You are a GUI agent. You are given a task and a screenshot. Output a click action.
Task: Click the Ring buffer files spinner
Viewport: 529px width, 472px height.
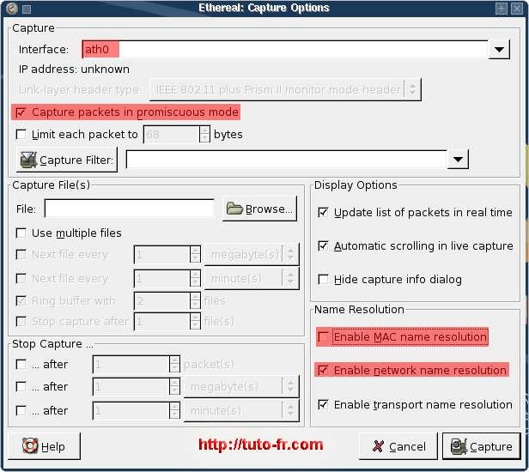(x=167, y=300)
